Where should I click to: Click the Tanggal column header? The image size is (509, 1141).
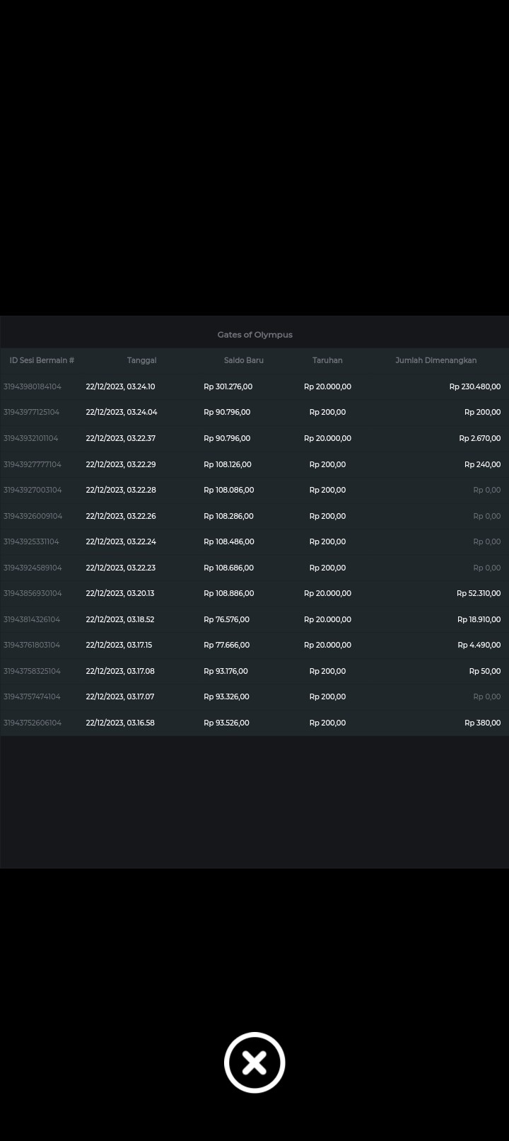[141, 360]
